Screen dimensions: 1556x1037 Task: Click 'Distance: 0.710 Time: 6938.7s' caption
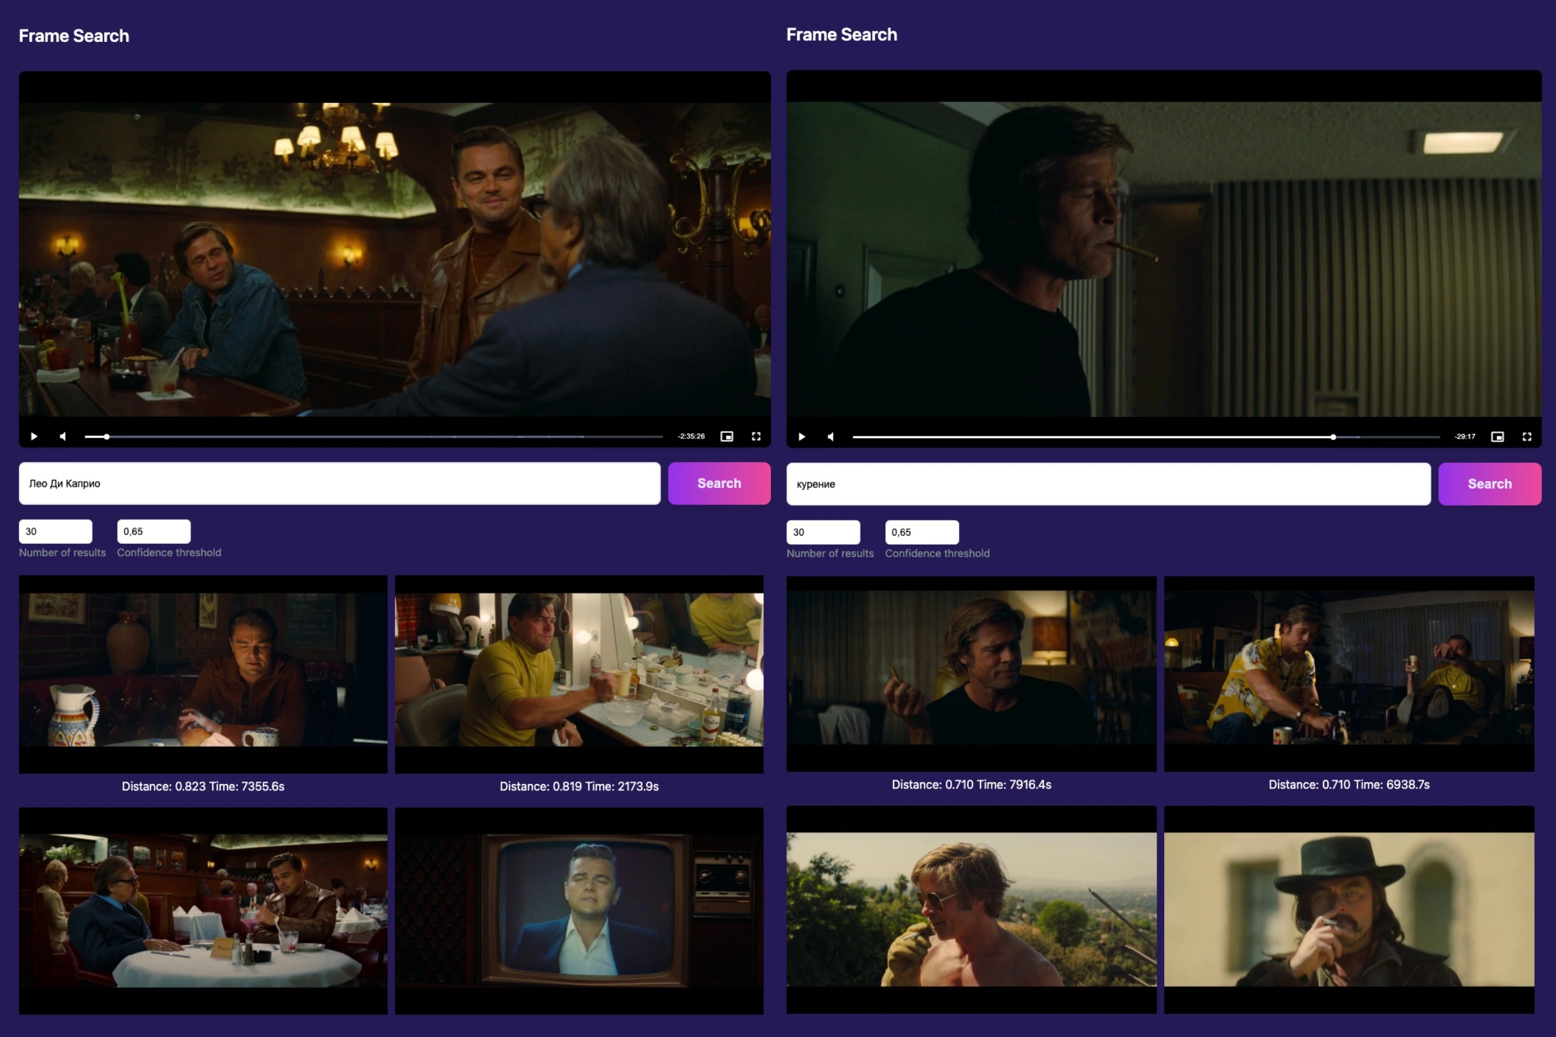(x=1349, y=785)
